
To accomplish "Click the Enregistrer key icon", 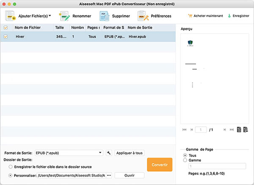I will coord(230,16).
